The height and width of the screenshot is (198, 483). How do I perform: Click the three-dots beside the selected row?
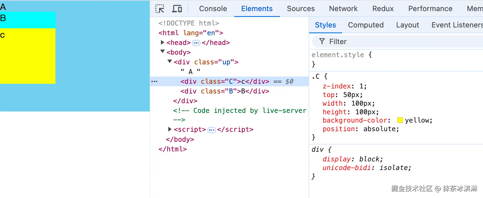[154, 81]
